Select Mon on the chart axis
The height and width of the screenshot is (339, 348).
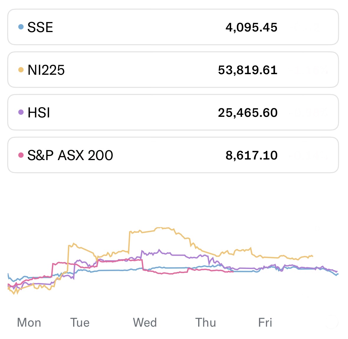click(x=29, y=323)
